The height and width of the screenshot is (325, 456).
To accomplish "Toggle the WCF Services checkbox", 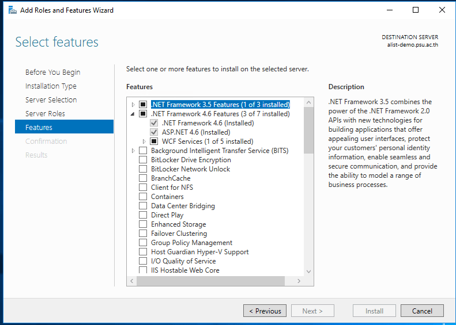I will 154,142.
